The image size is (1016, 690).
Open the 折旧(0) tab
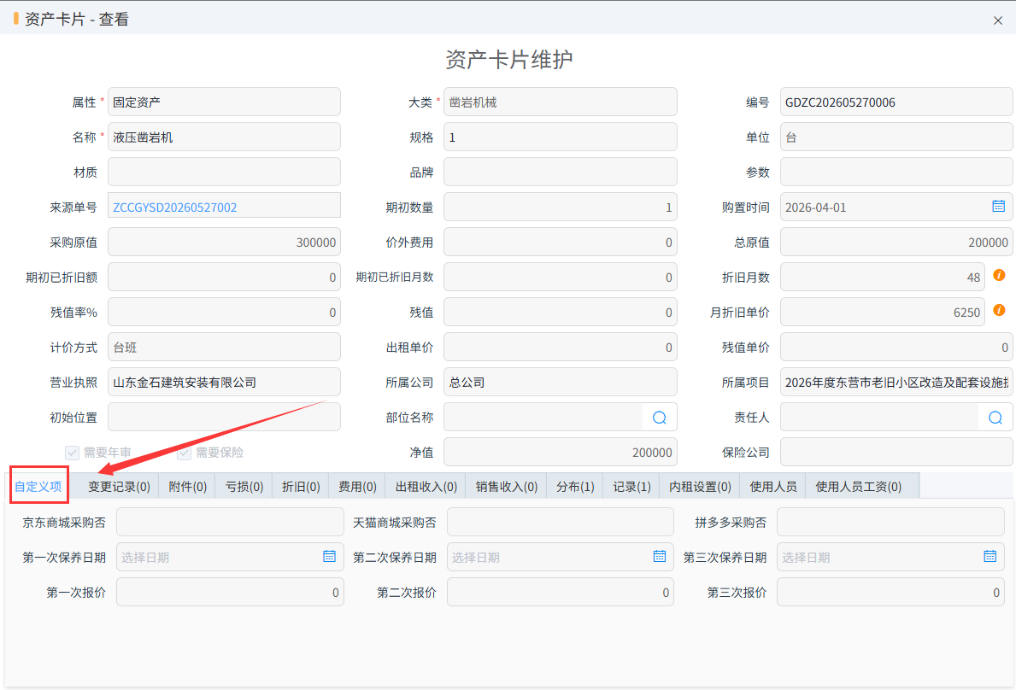pyautogui.click(x=301, y=486)
